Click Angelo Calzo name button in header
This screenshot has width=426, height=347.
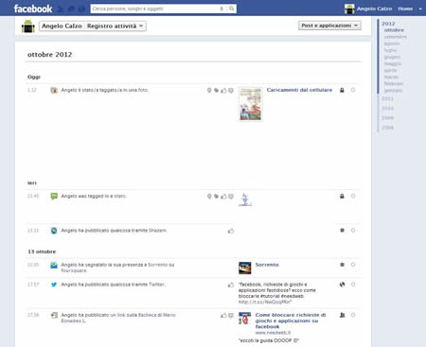pos(62,26)
